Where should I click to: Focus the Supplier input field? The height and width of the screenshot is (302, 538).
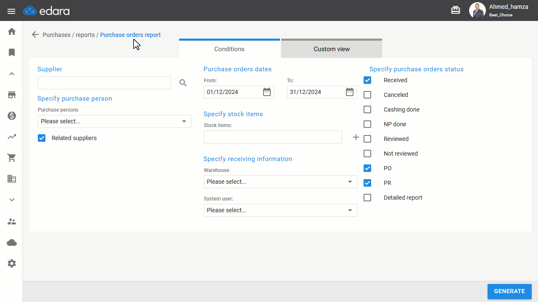[104, 83]
